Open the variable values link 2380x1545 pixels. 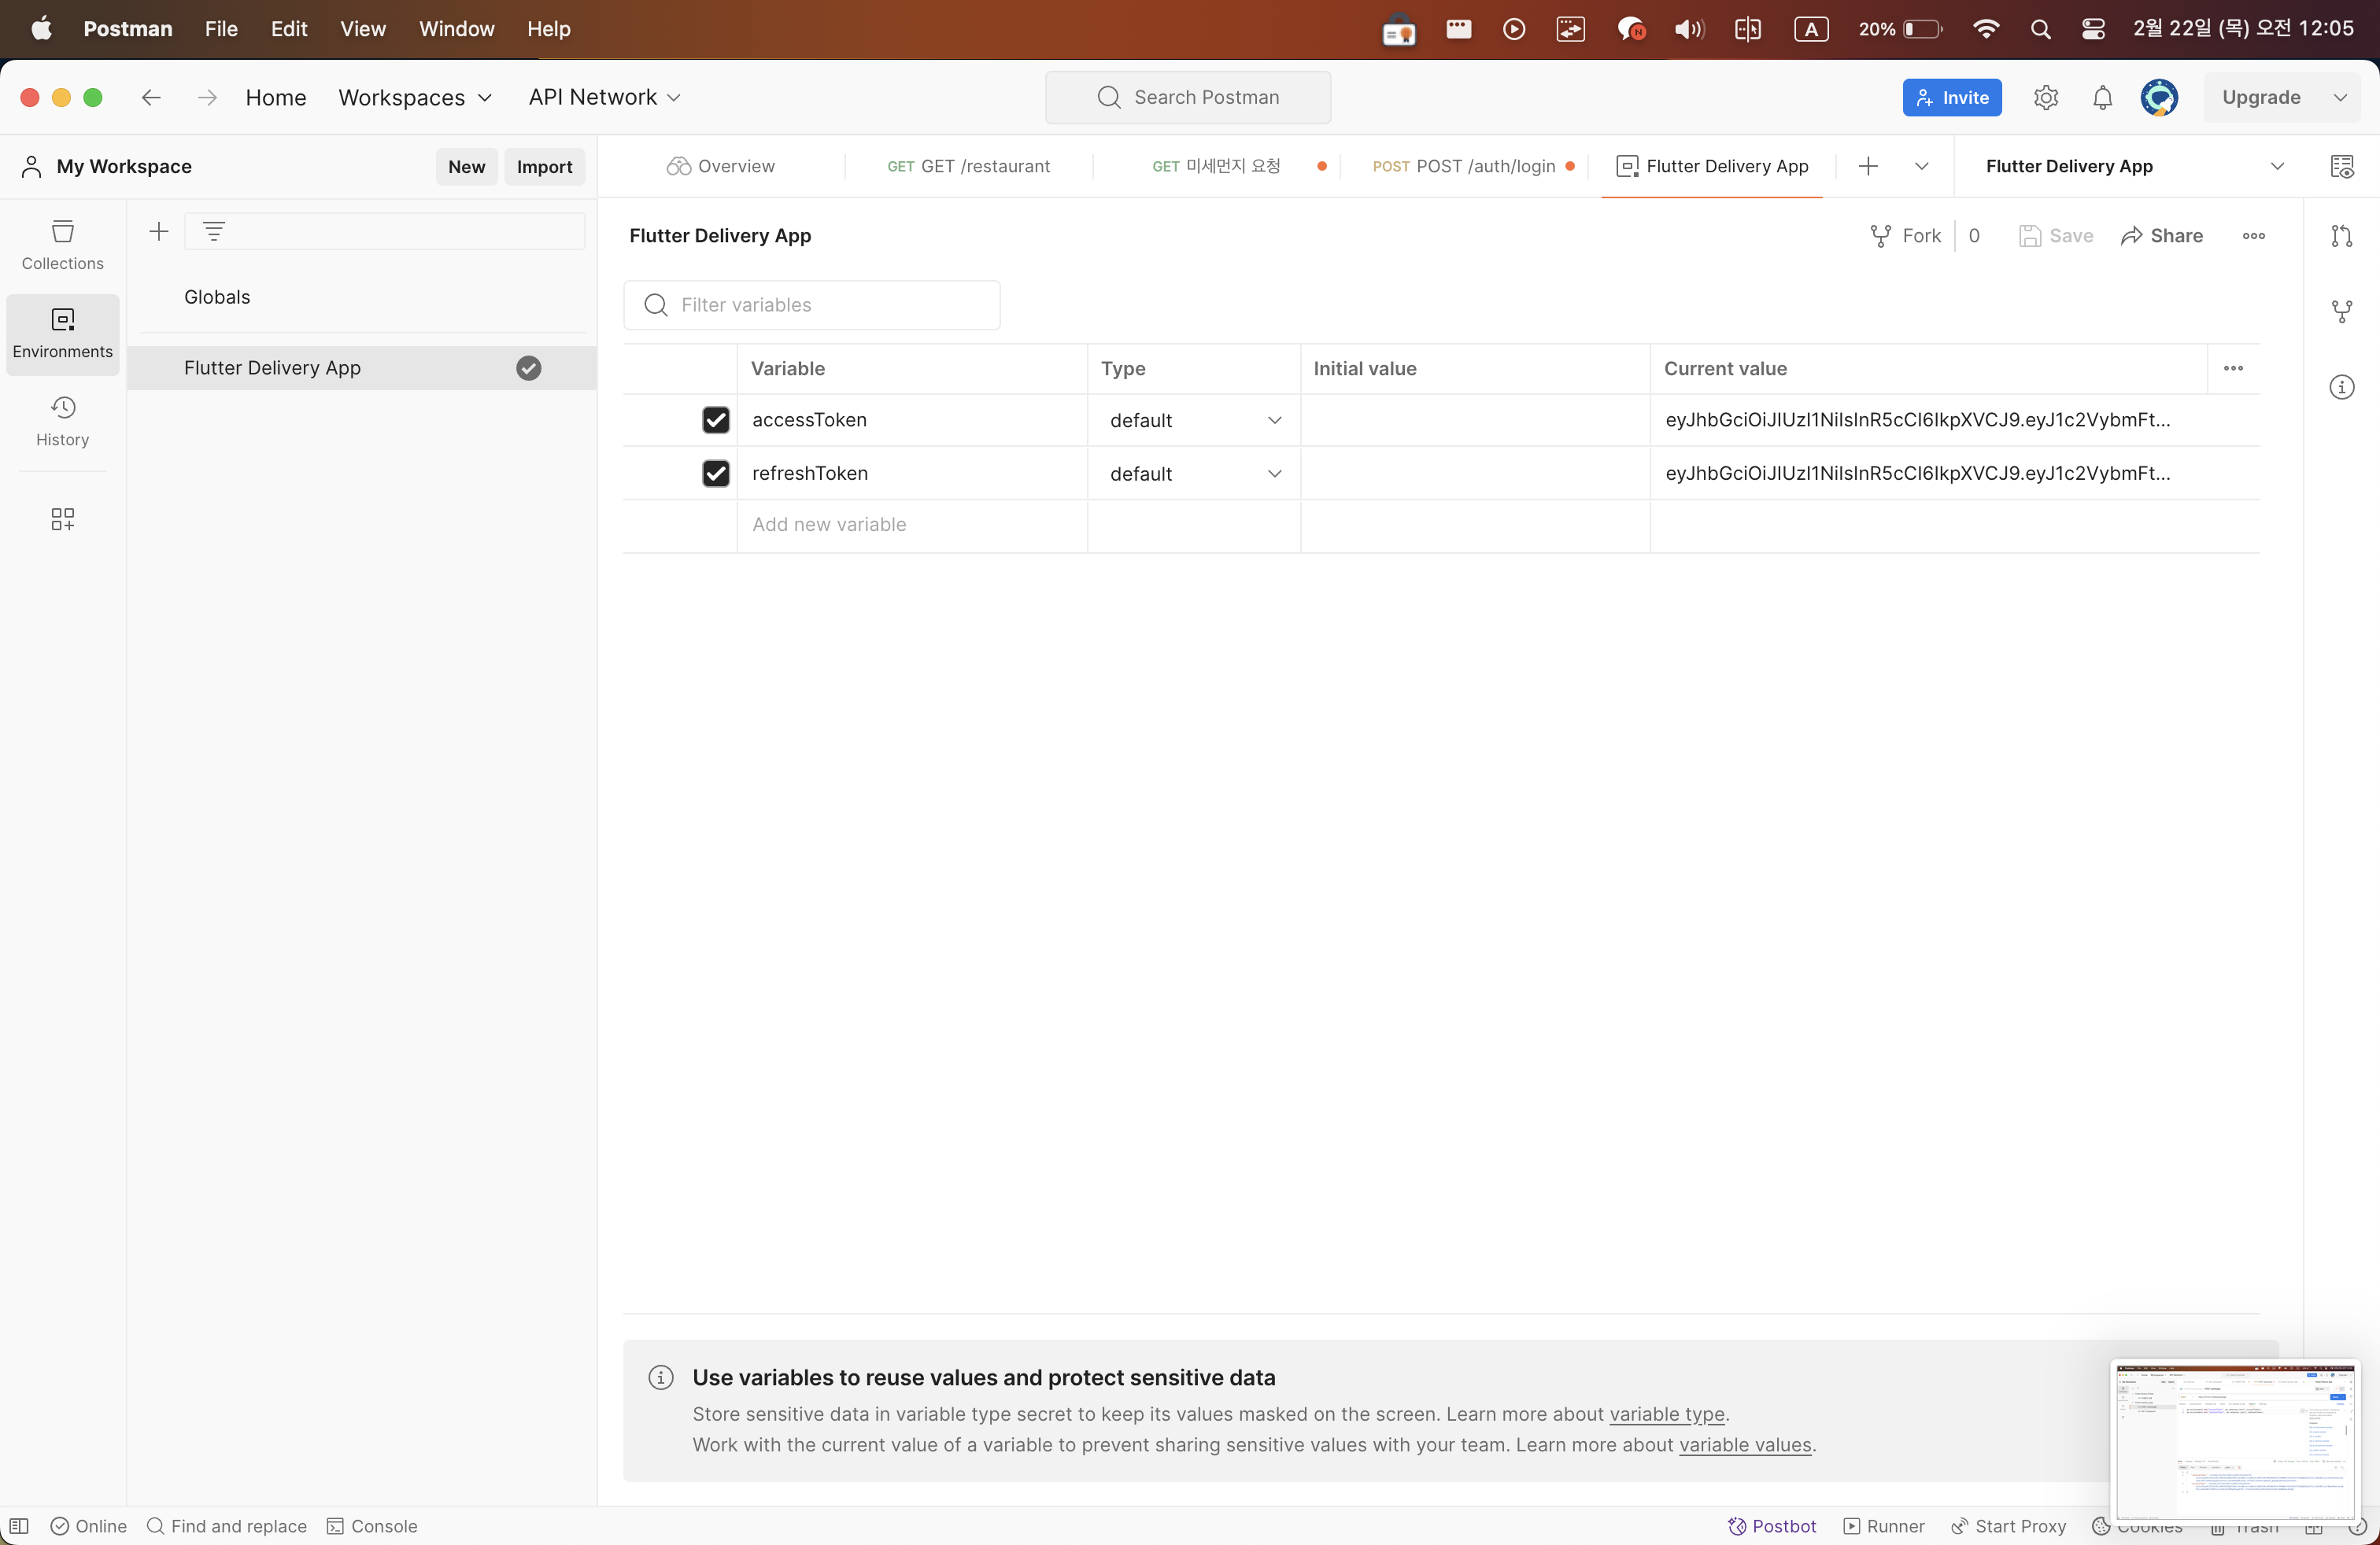1744,1445
